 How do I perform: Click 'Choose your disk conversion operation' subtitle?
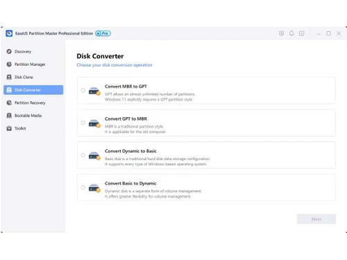115,65
